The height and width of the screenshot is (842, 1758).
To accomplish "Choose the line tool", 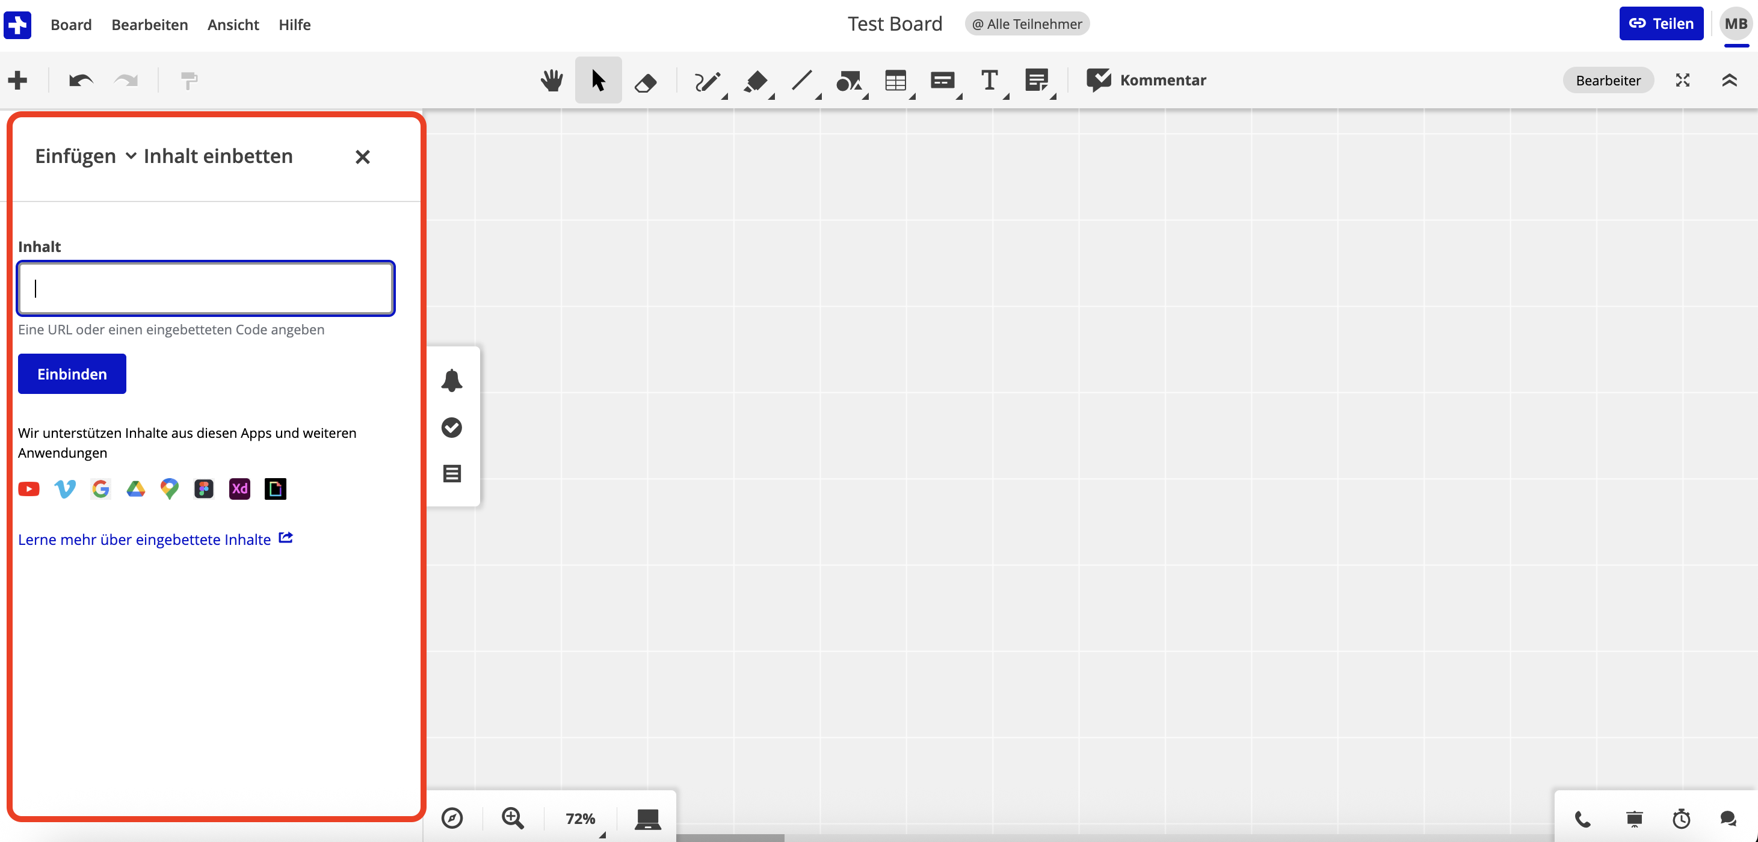I will pos(803,81).
